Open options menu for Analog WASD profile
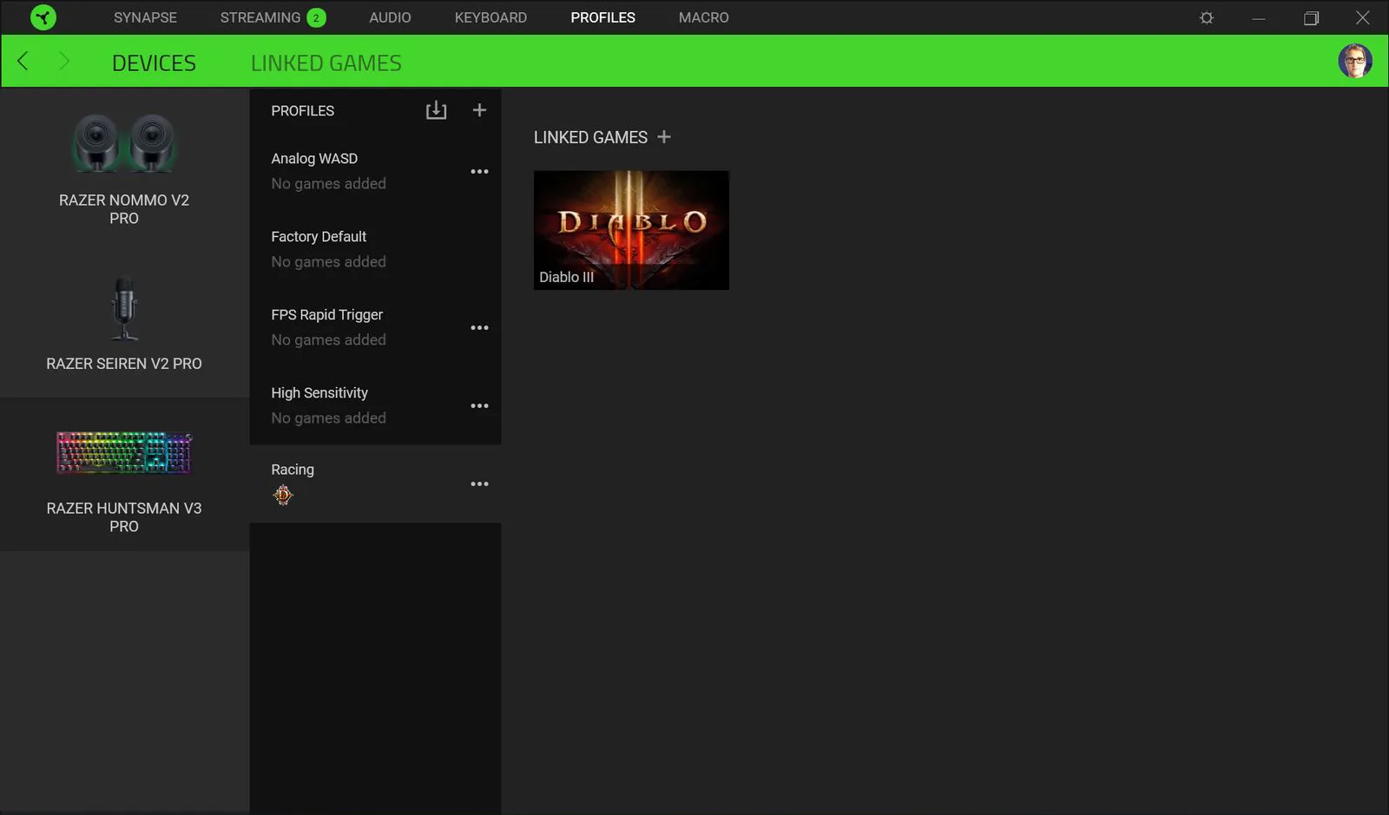Screen dimensions: 1389x815 tap(479, 171)
